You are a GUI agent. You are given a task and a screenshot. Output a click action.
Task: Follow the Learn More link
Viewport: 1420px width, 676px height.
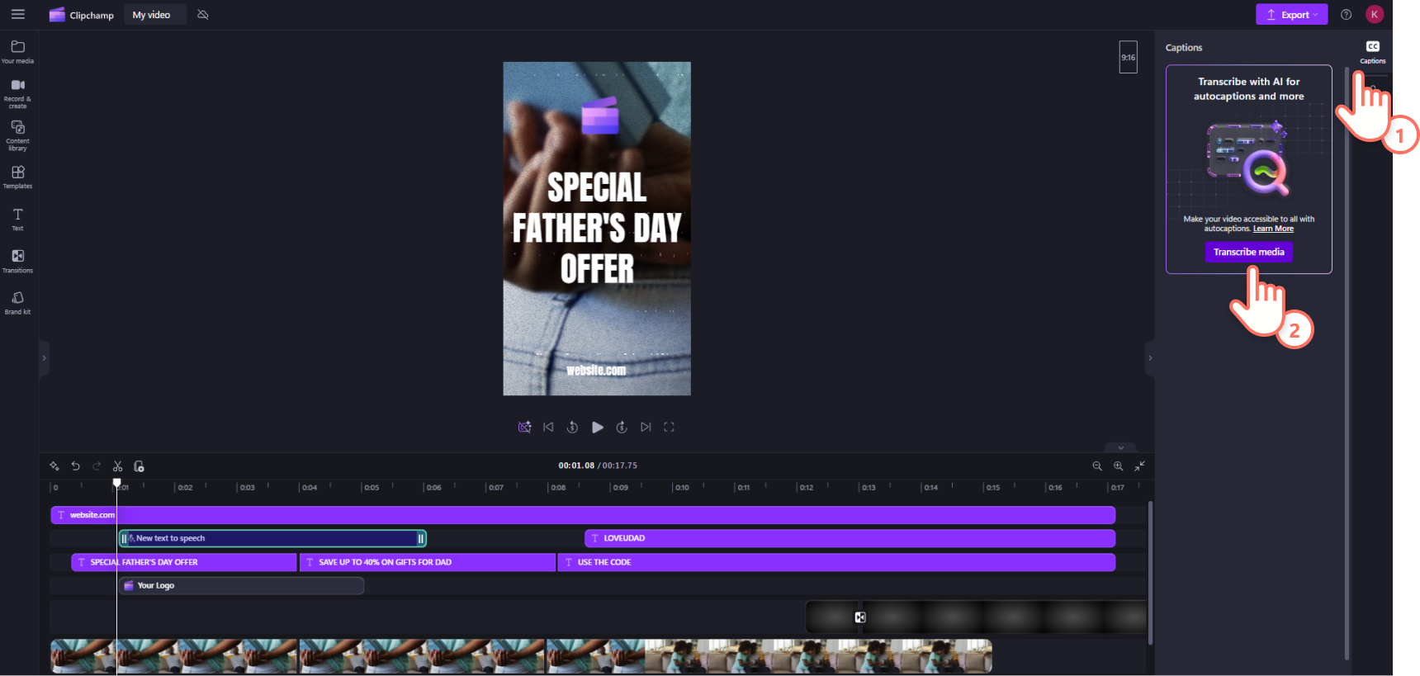1273,229
